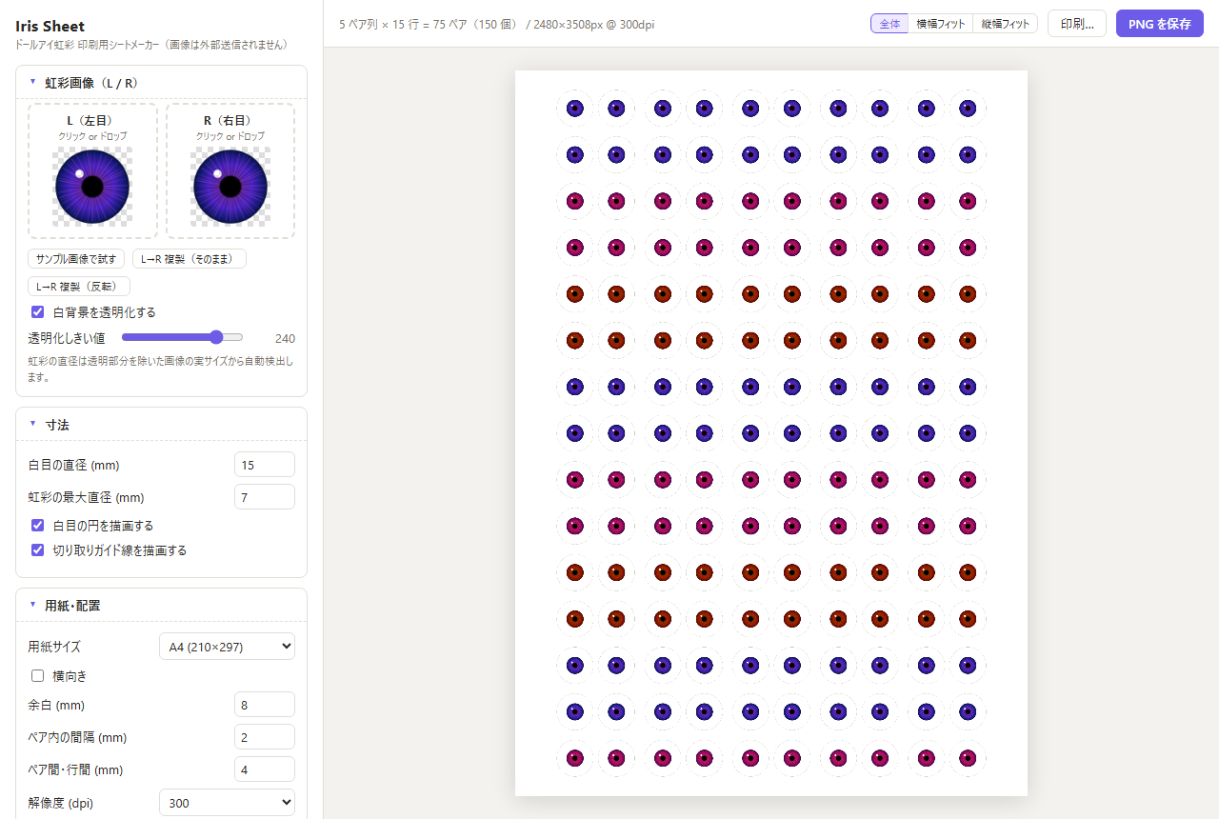Image resolution: width=1219 pixels, height=819 pixels.
Task: Save sheet with PNG を保存 button
Action: (1160, 24)
